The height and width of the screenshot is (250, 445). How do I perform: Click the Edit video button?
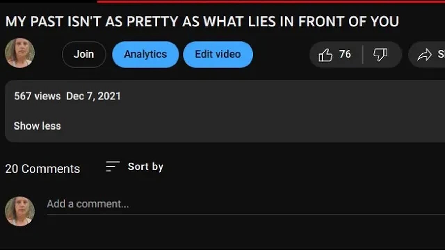[x=218, y=55]
